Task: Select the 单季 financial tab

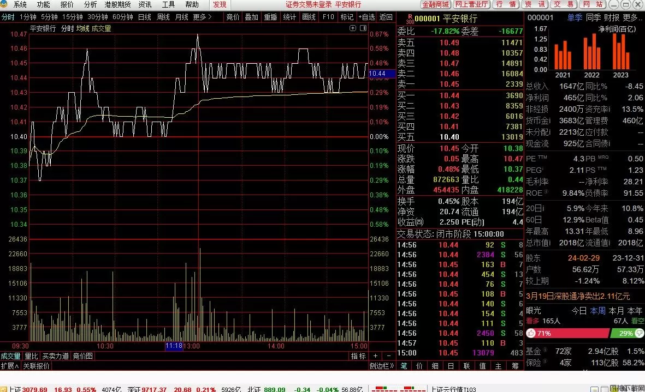Action: coord(575,17)
